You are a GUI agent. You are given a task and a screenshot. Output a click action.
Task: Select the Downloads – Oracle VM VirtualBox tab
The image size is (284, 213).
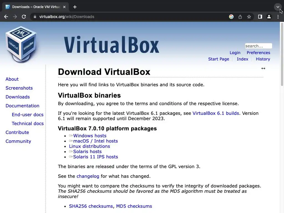35,7
